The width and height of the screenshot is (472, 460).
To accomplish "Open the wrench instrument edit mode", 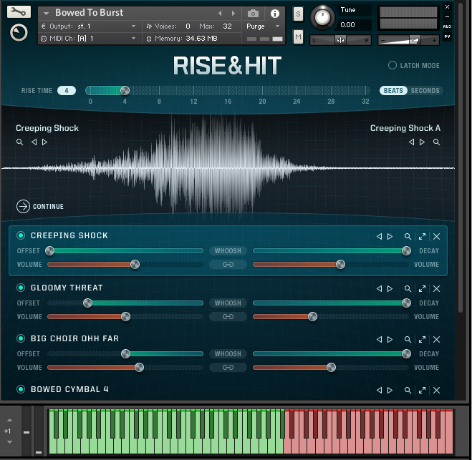I will [19, 11].
